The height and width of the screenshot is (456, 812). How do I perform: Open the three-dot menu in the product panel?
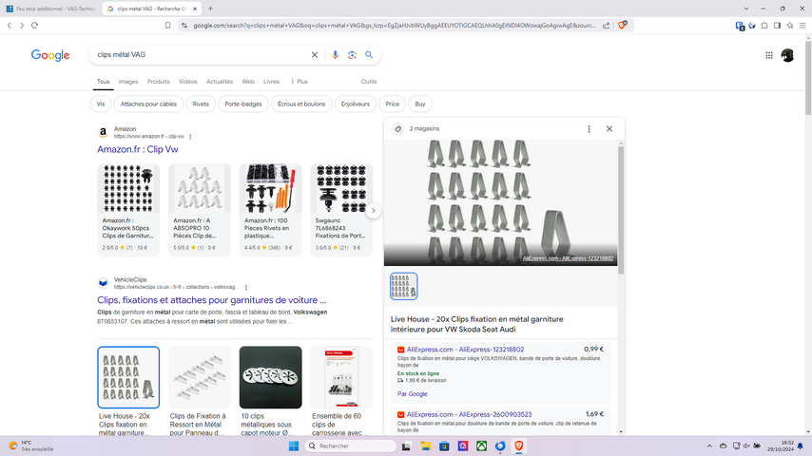[x=589, y=129]
